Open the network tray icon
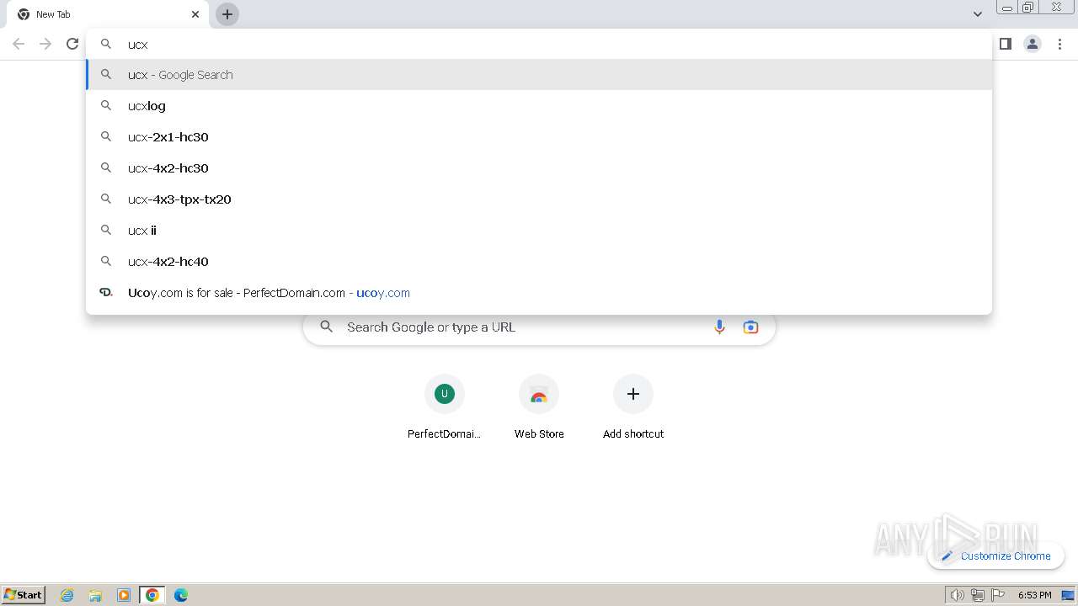Screen dimensions: 1078x606 click(978, 595)
